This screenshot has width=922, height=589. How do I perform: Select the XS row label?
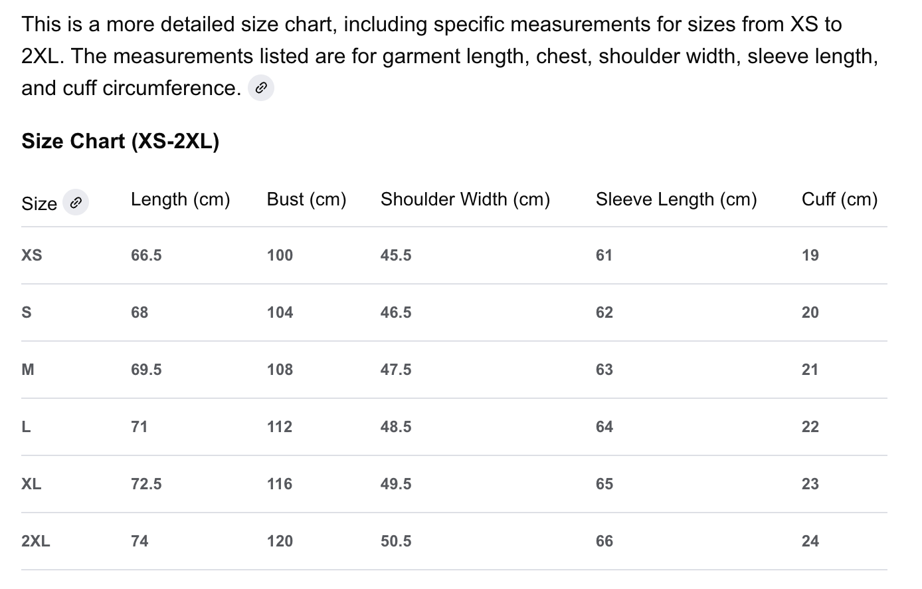pyautogui.click(x=31, y=255)
